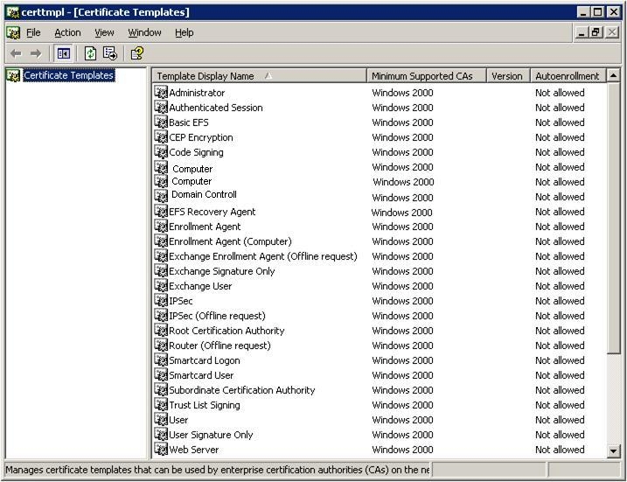Sort by Minimum Supported CAs column header
Image resolution: width=627 pixels, height=482 pixels.
[426, 76]
